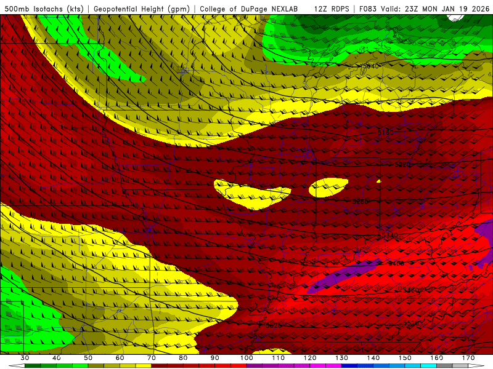Click the "Geopotential Height (gpm)" header text
493x369 pixels.
[142, 9]
